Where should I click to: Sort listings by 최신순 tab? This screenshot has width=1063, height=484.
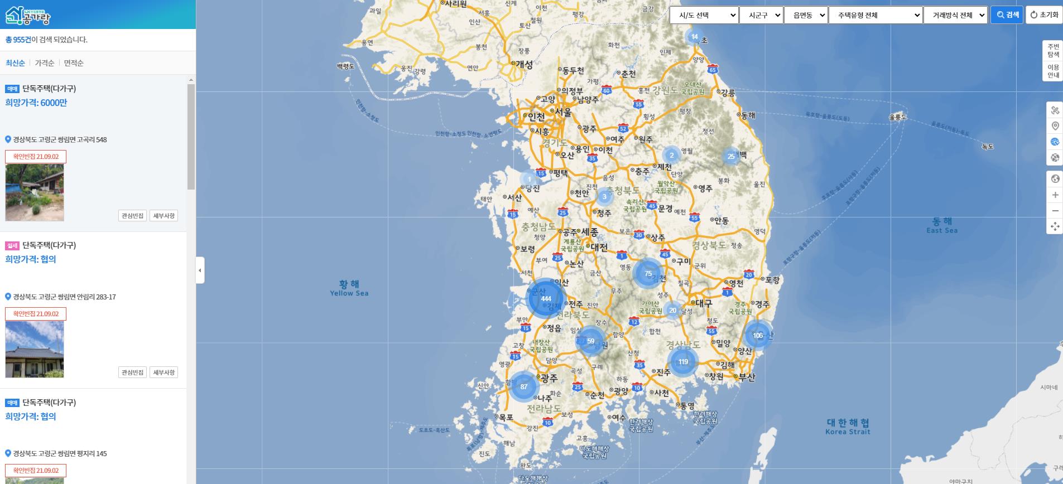(15, 63)
